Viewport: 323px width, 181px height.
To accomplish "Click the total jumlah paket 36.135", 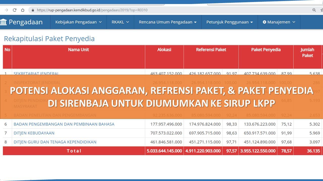I will pyautogui.click(x=313, y=151).
